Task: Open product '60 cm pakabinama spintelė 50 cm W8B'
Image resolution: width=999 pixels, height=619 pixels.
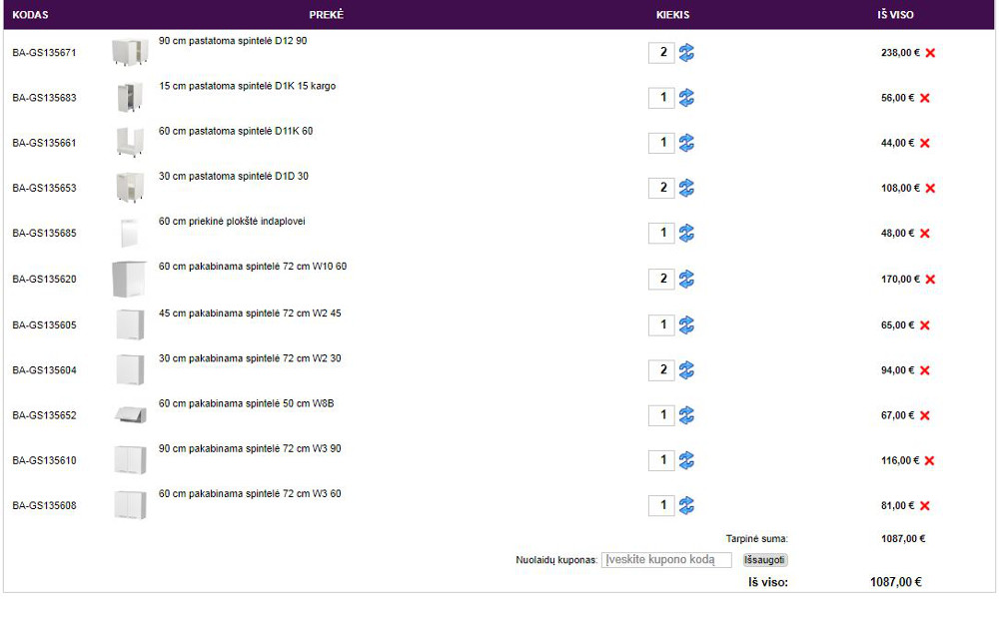Action: tap(246, 403)
